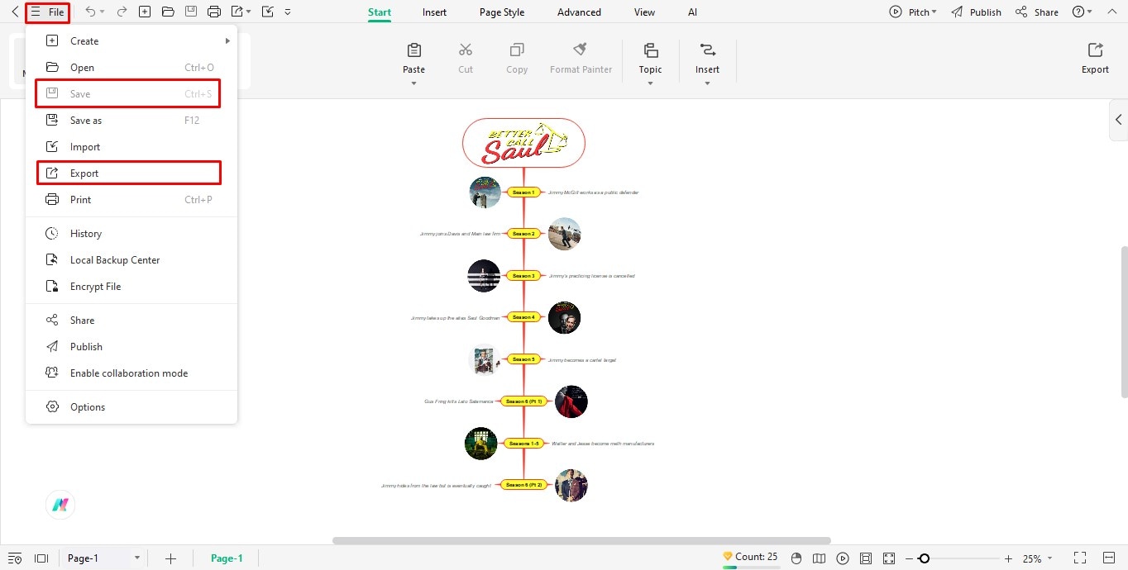Choose Print in the File menu
Viewport: 1128px width, 570px height.
(131, 200)
